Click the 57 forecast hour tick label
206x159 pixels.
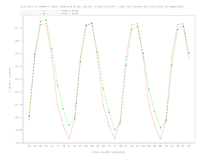138,146
